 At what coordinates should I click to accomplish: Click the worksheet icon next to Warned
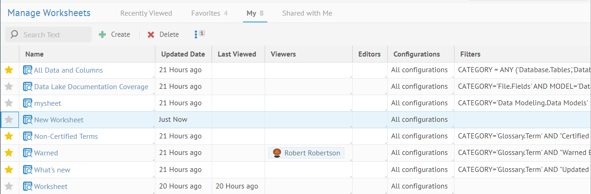(28, 153)
